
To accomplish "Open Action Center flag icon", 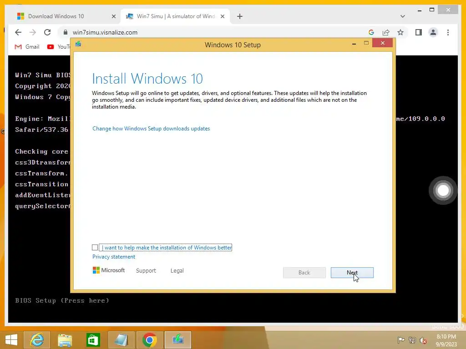I will point(401,340).
